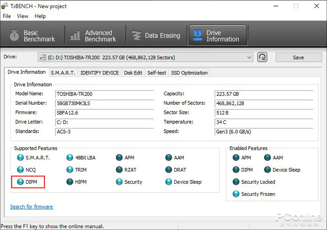327x230 pixels.
Task: Click the S.M.A.R.T. supported feature indicator
Action: (x=20, y=158)
